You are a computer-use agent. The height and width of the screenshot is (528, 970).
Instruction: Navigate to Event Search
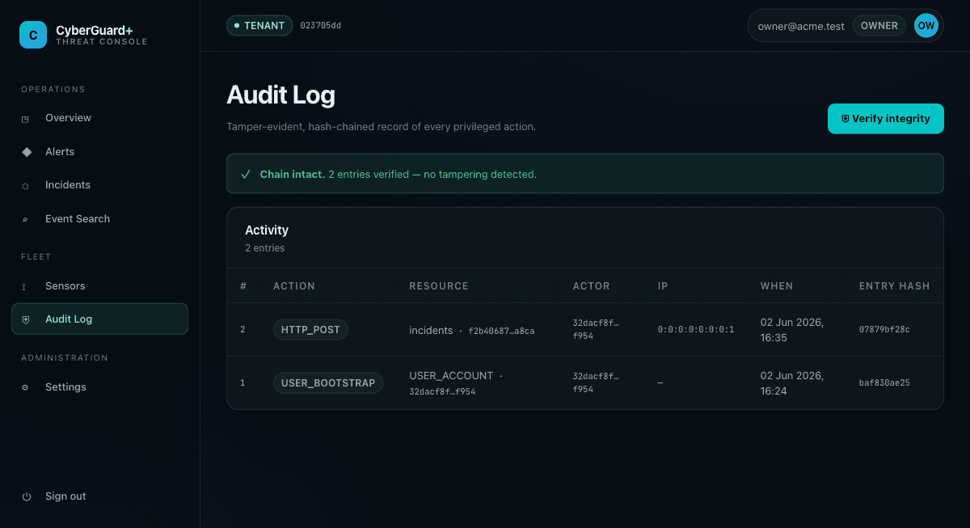click(x=99, y=219)
